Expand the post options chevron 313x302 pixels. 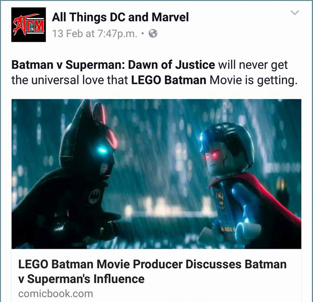(295, 13)
